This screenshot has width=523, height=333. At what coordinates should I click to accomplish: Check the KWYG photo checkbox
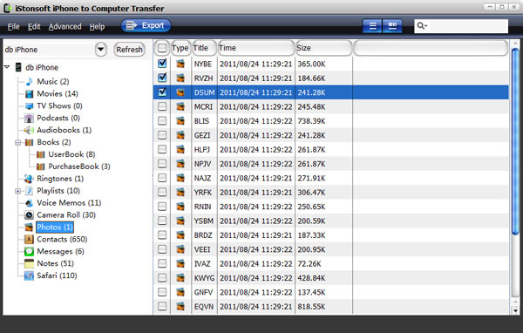click(162, 278)
